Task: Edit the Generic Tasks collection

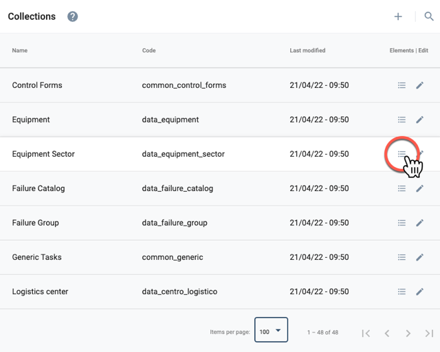Action: [419, 257]
